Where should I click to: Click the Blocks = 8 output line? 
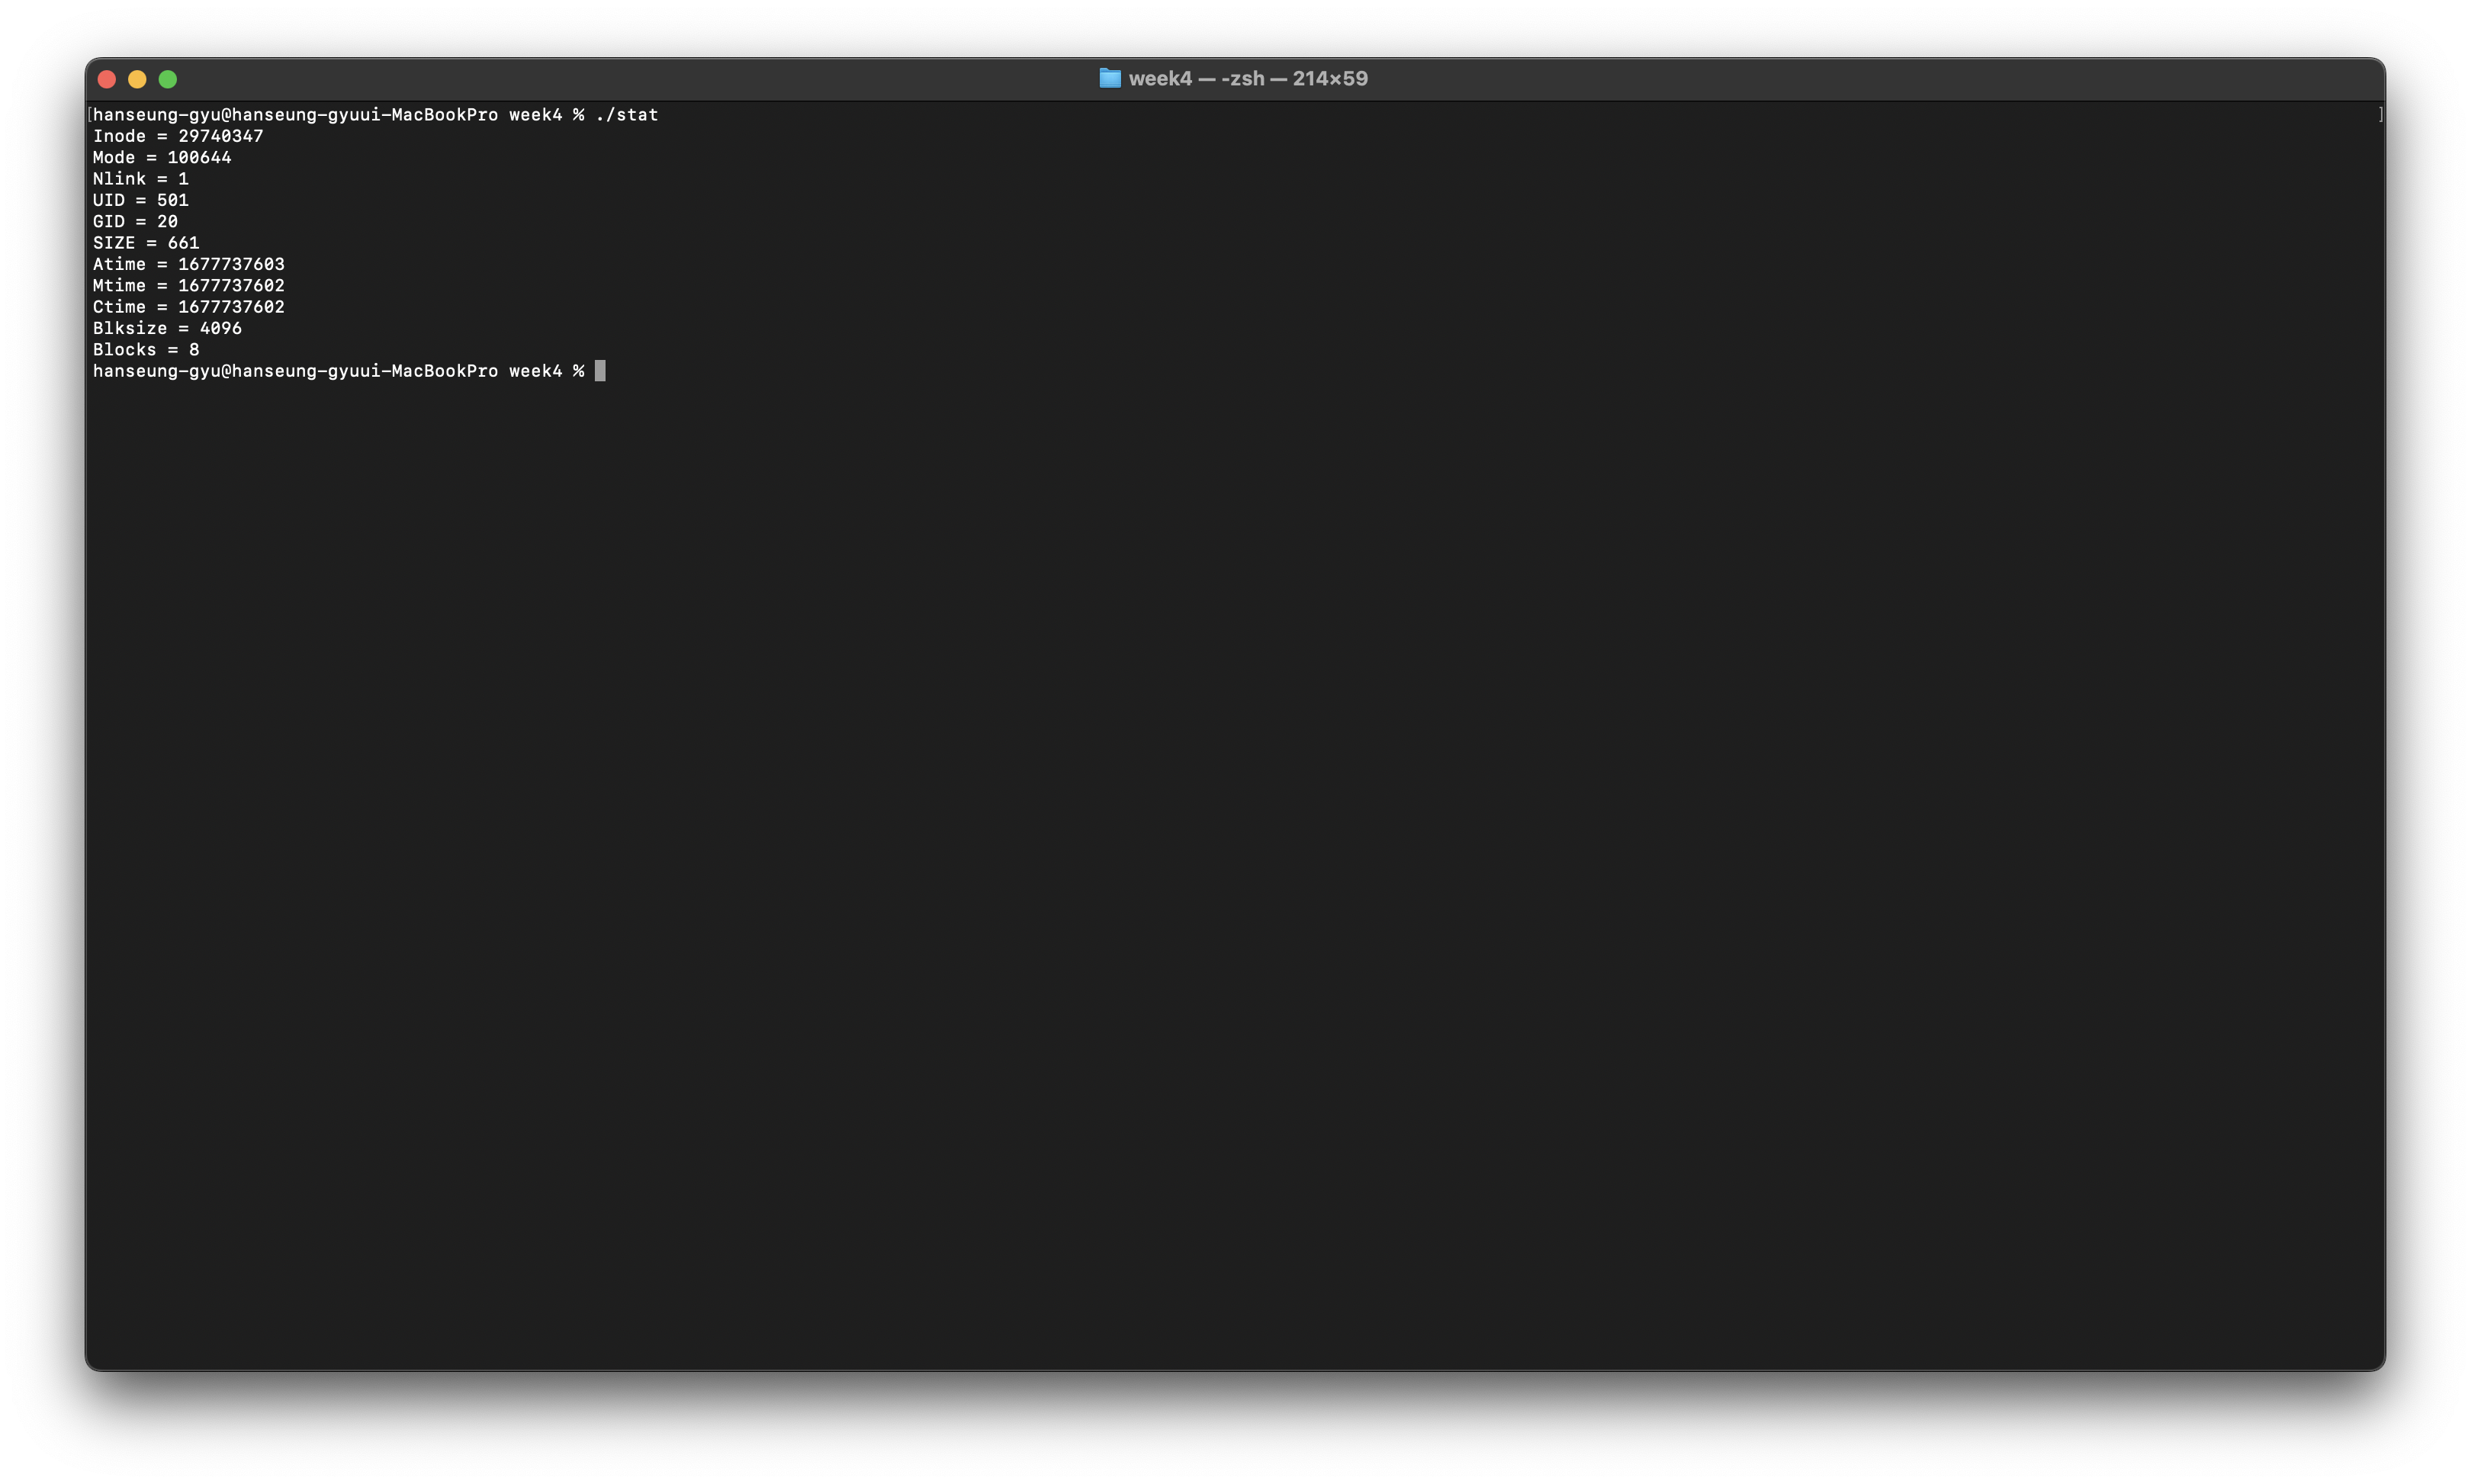[x=146, y=350]
